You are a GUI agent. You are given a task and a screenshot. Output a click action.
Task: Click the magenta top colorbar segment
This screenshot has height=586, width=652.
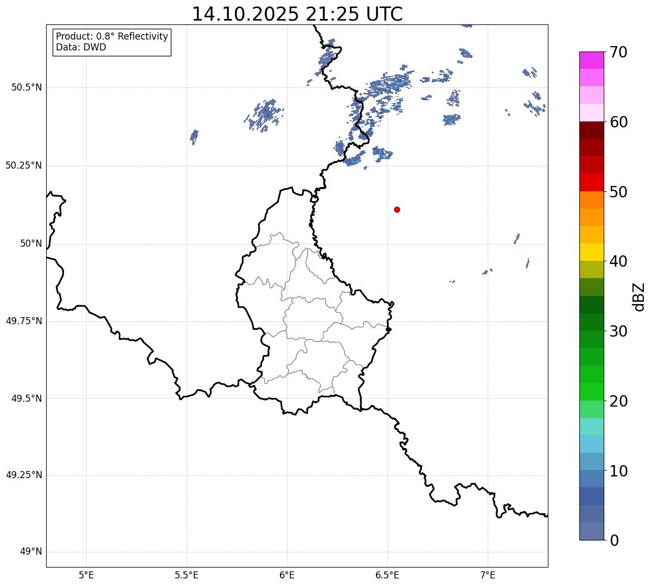[x=591, y=60]
